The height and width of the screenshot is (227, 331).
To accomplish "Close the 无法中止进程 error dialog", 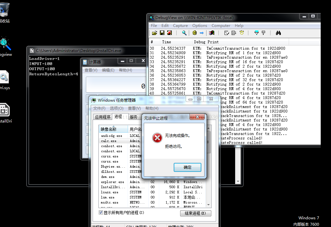I will click(x=197, y=117).
